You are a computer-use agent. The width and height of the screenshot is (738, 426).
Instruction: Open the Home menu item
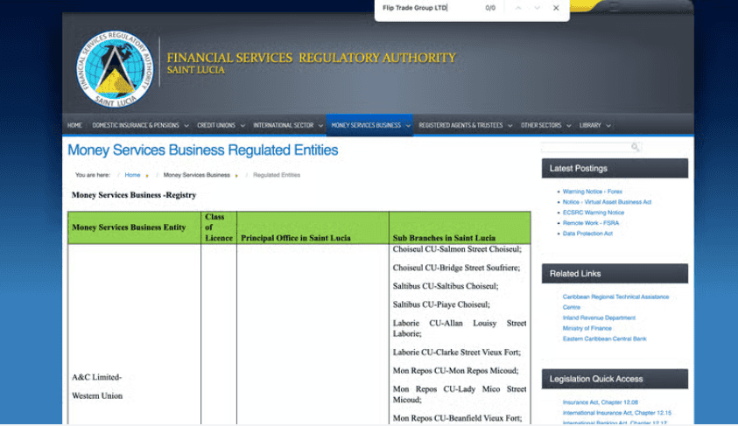(x=74, y=125)
